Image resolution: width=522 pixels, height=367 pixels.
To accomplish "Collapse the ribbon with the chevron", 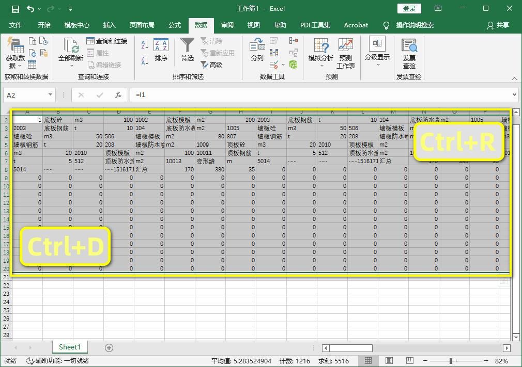I will (514, 79).
